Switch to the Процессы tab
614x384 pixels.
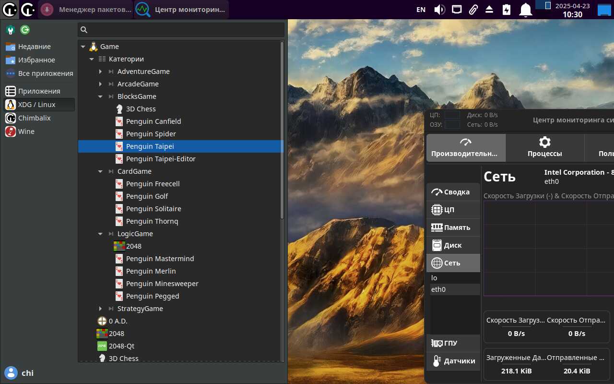[x=545, y=148]
